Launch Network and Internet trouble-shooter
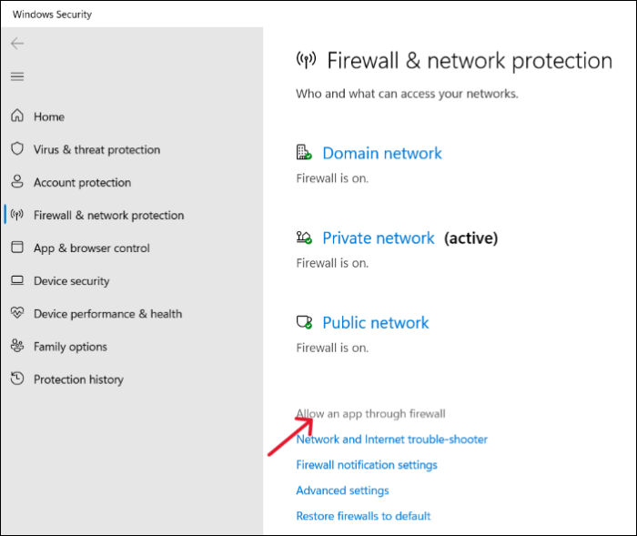 [x=391, y=440]
